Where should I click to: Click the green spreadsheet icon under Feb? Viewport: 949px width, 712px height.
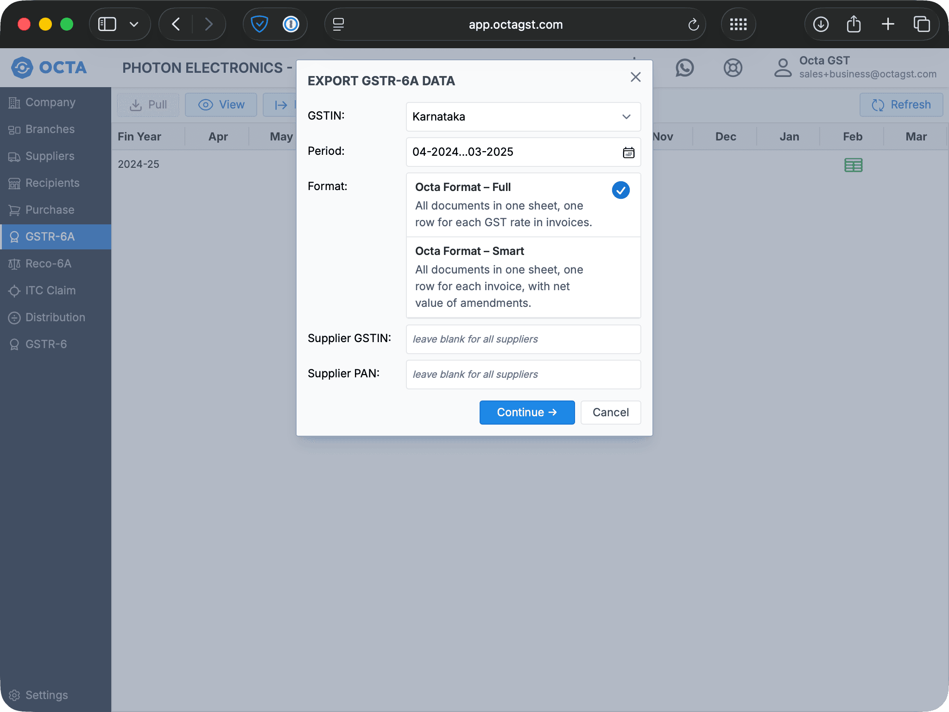click(853, 165)
